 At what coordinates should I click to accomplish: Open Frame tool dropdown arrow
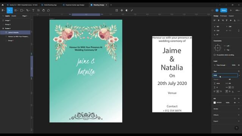click(18, 10)
